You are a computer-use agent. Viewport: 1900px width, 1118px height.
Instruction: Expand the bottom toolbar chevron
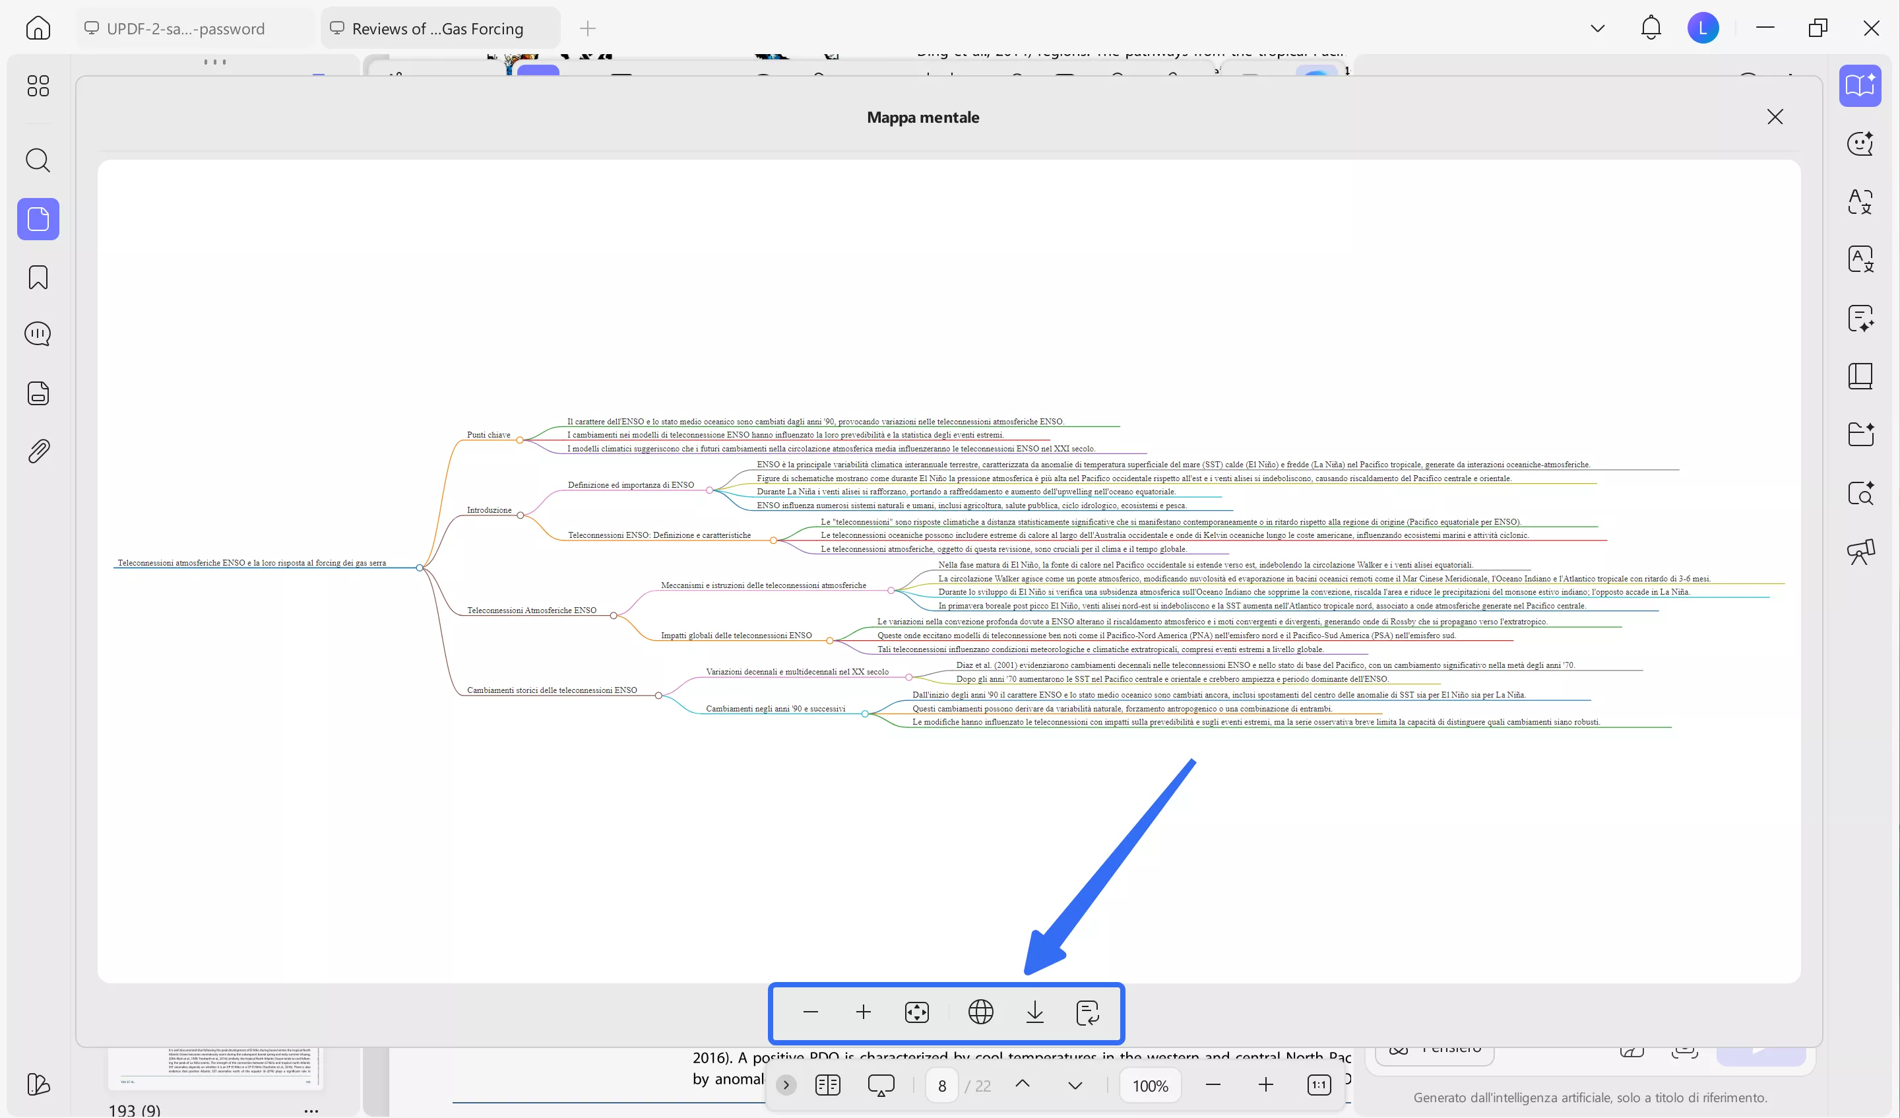pos(786,1085)
